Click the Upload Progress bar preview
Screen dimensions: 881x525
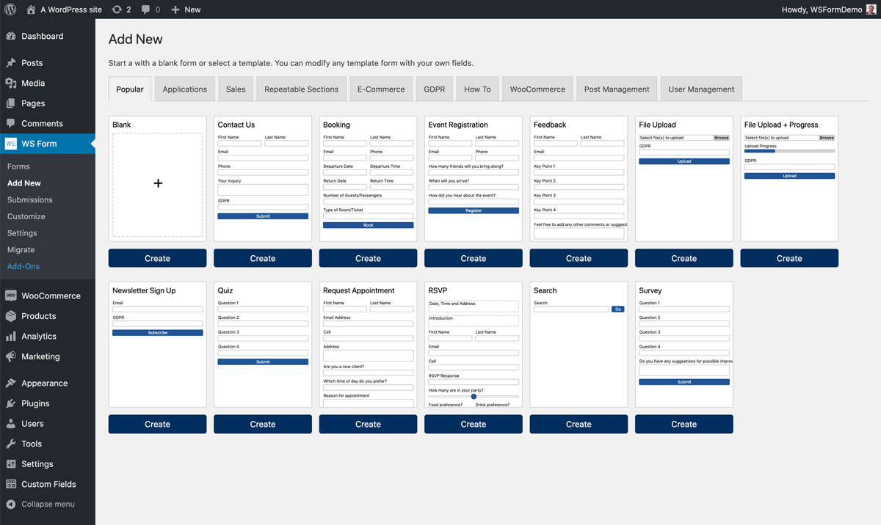[x=789, y=151]
